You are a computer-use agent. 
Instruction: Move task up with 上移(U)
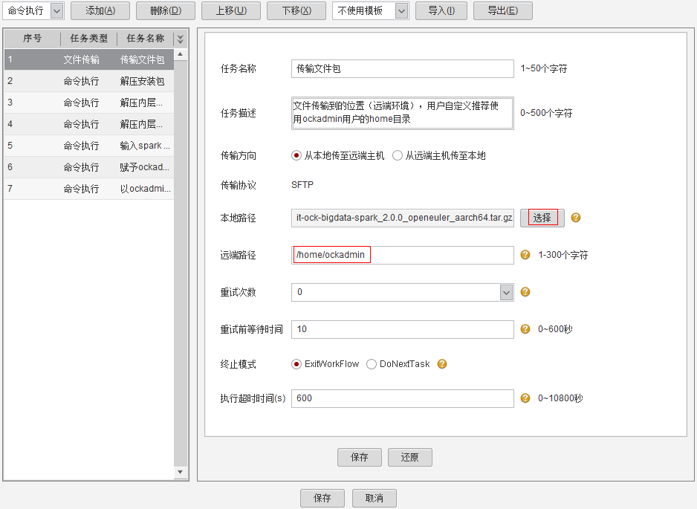pyautogui.click(x=231, y=10)
